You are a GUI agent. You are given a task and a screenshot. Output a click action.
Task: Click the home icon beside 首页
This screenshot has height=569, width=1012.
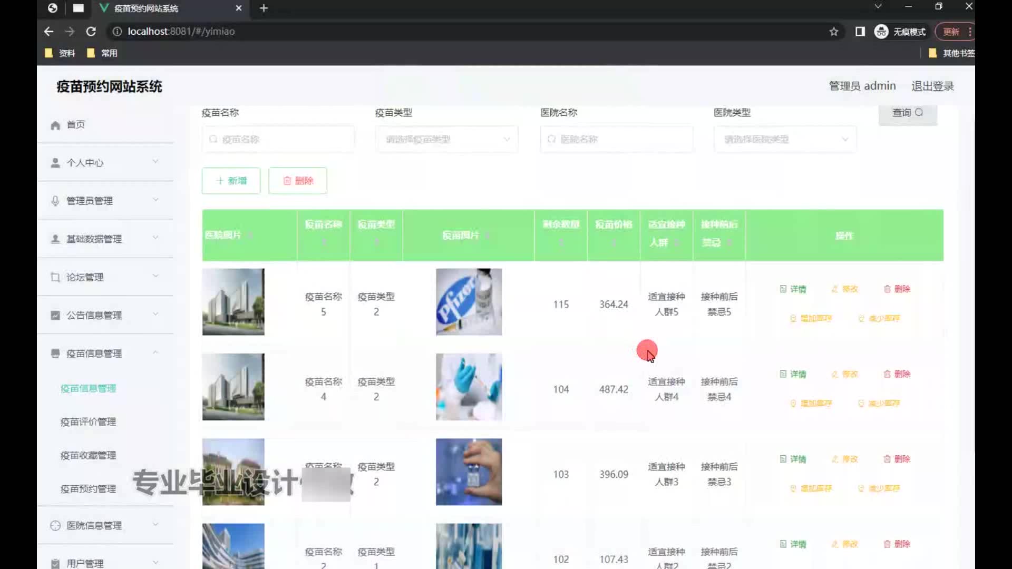coord(55,125)
